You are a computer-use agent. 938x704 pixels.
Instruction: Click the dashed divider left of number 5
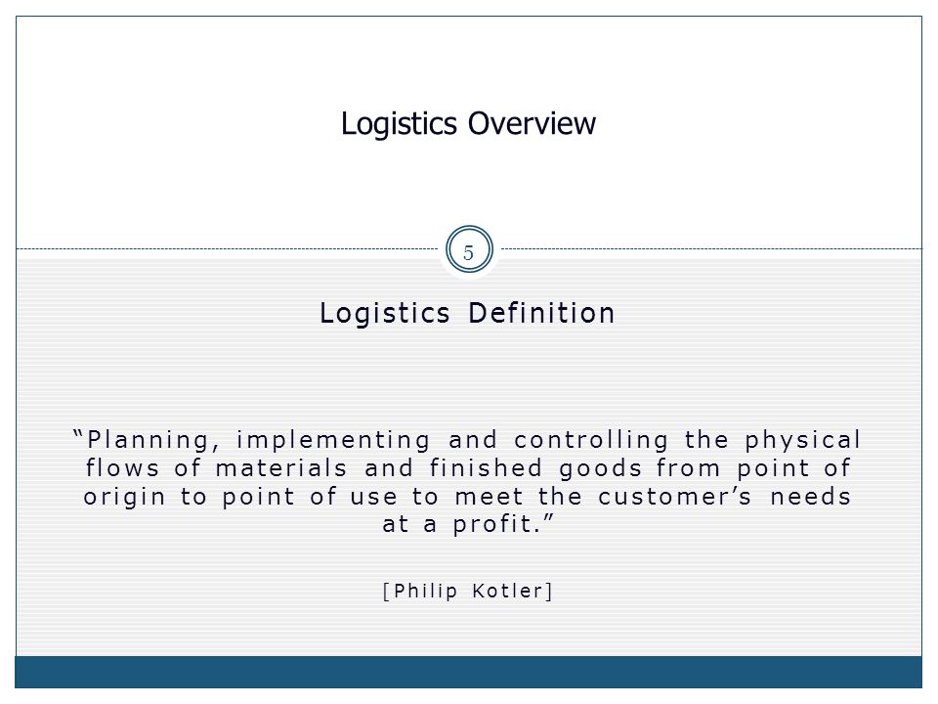coord(228,248)
